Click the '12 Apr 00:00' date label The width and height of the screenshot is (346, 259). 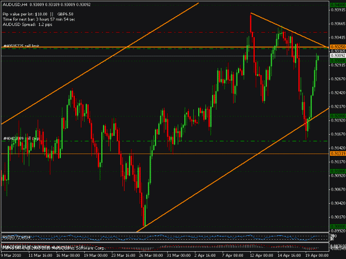pyautogui.click(x=261, y=256)
